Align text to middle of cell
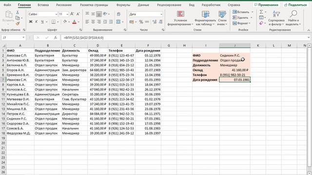This screenshot has width=312, height=175. click(93, 14)
